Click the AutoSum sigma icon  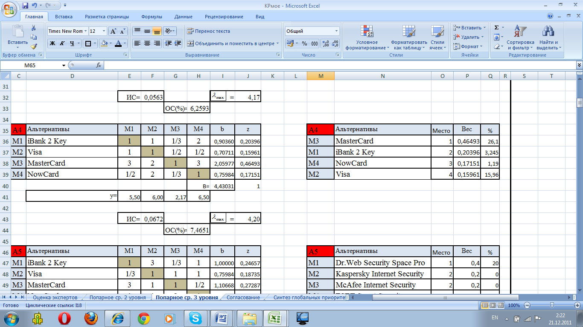click(x=496, y=28)
